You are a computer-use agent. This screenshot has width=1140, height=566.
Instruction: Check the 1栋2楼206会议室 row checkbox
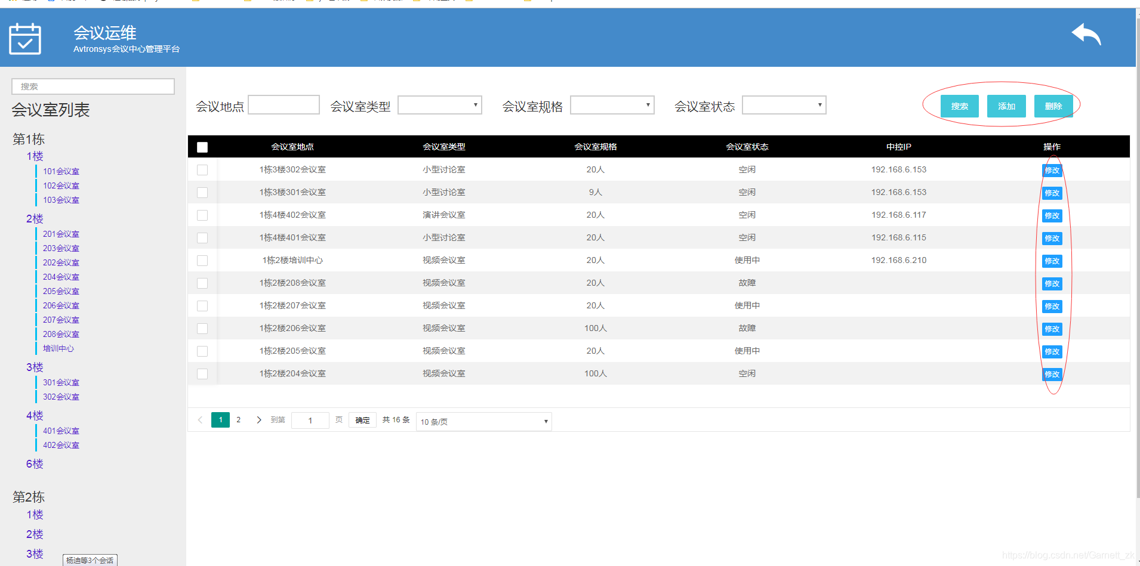(x=202, y=329)
